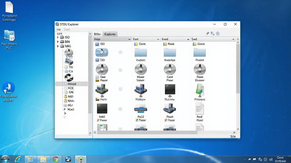Click the dark arrow below NIers in the tree

[x=65, y=113]
